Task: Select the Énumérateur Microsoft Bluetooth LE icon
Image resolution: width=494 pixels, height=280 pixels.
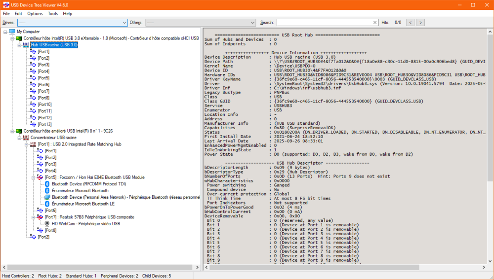Action: click(x=47, y=204)
